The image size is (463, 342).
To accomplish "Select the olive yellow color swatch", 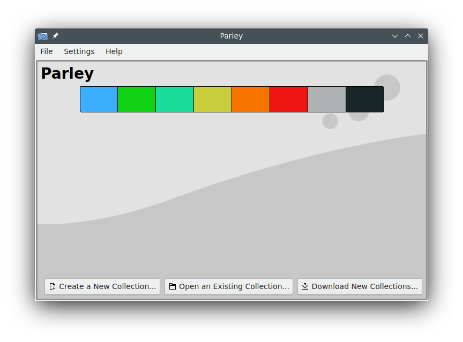I will pyautogui.click(x=213, y=100).
